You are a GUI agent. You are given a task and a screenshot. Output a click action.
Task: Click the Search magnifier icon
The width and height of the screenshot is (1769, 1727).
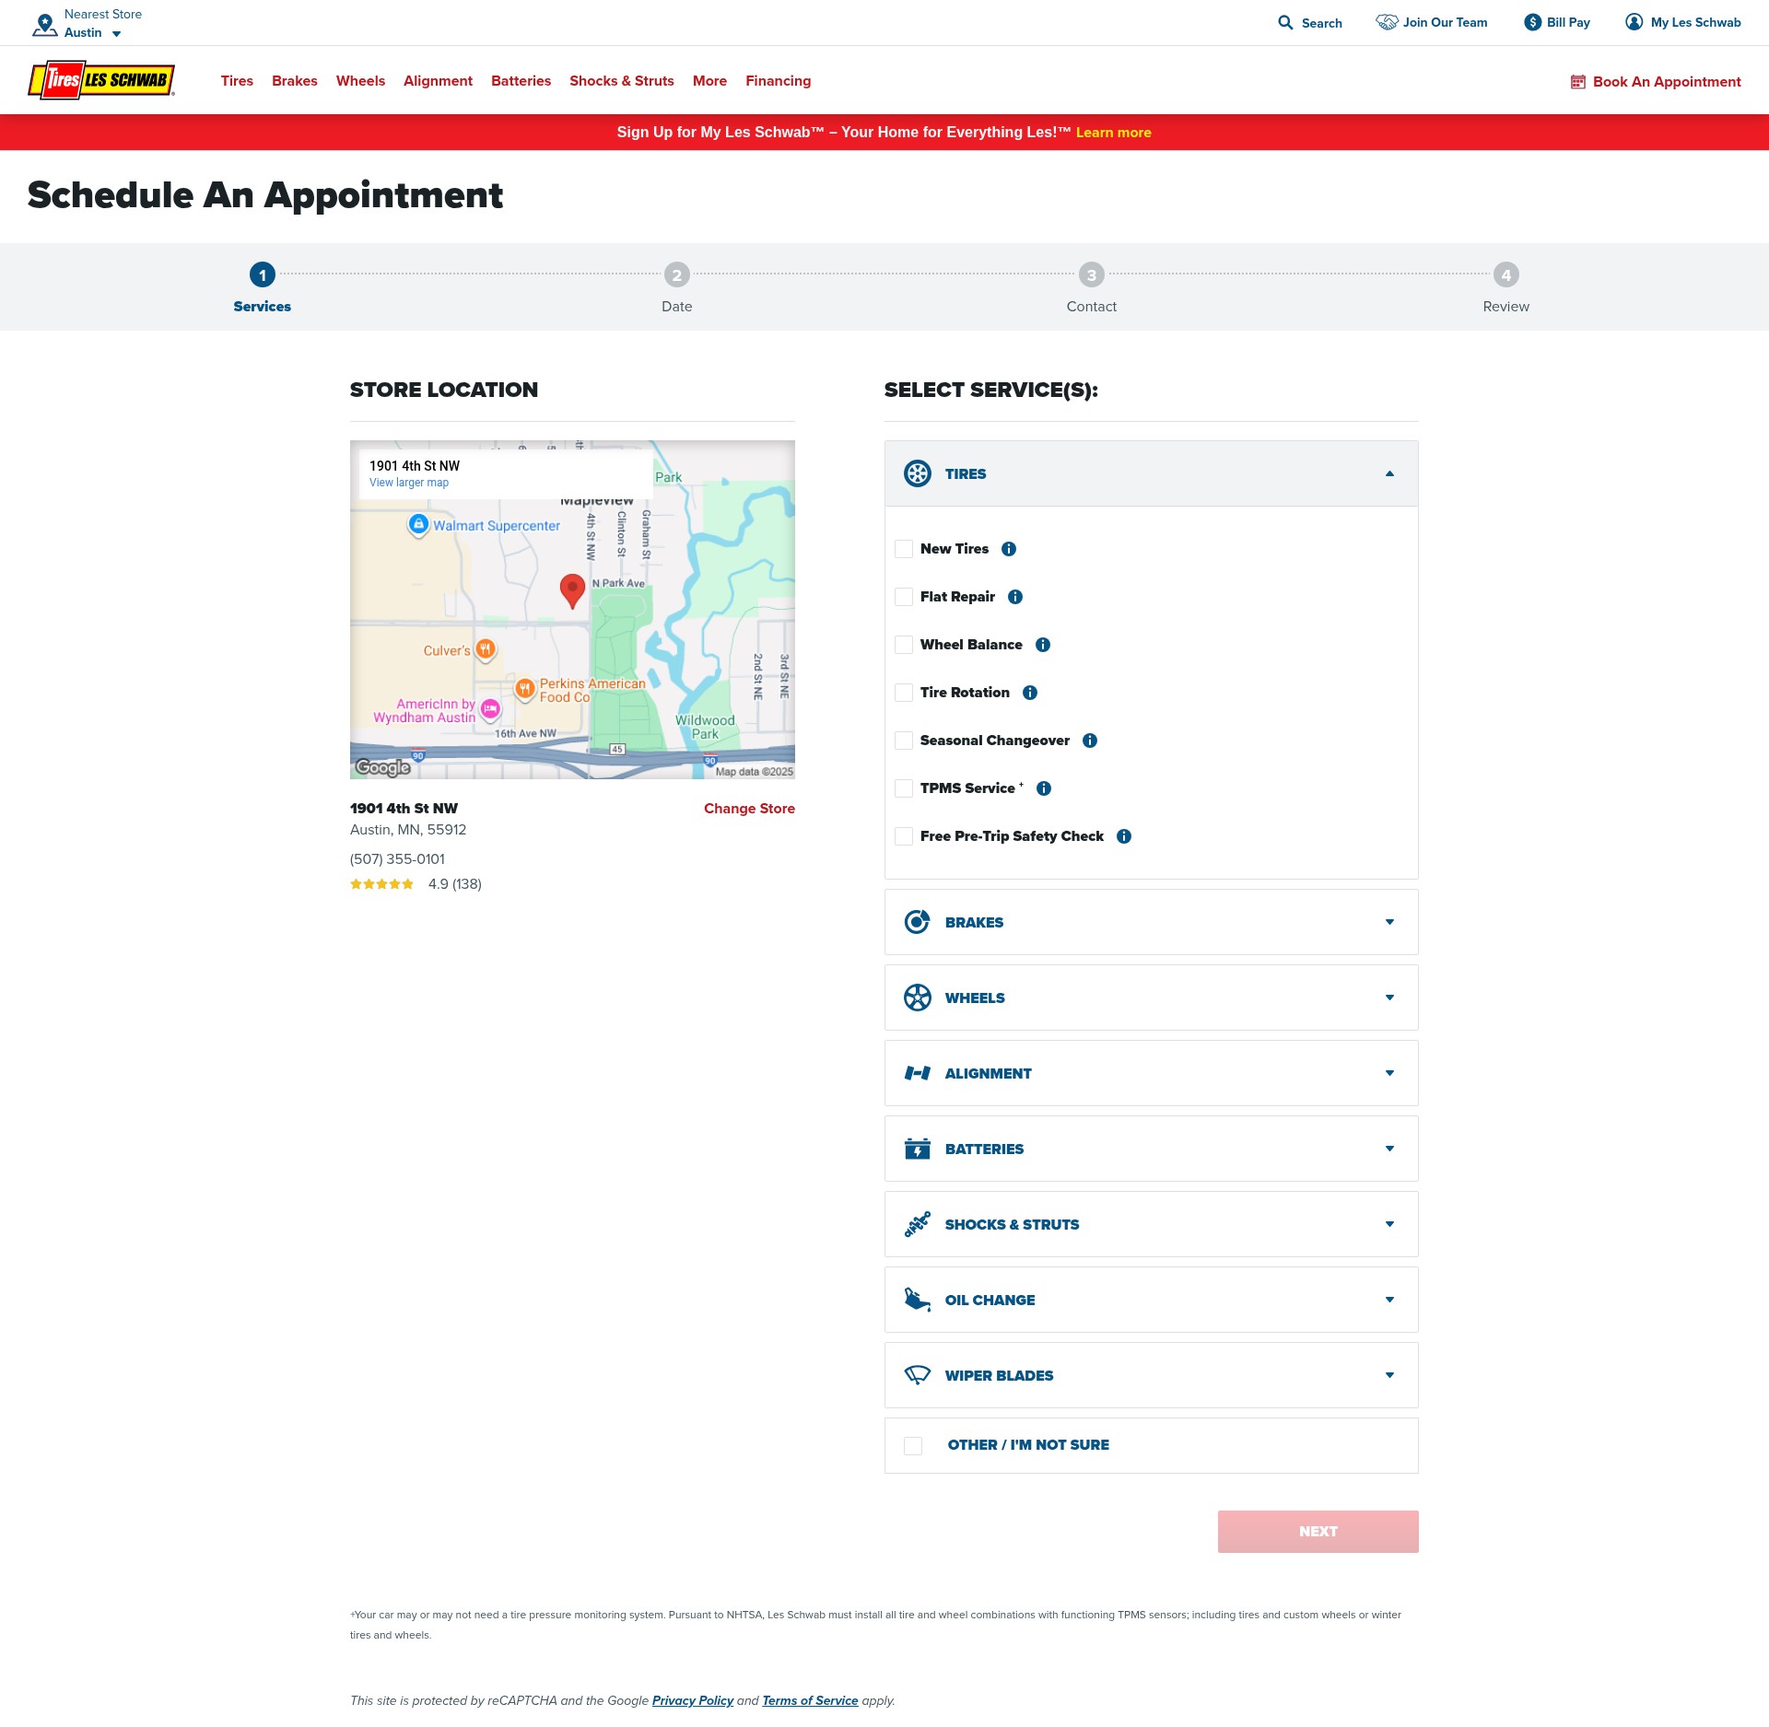tap(1285, 22)
